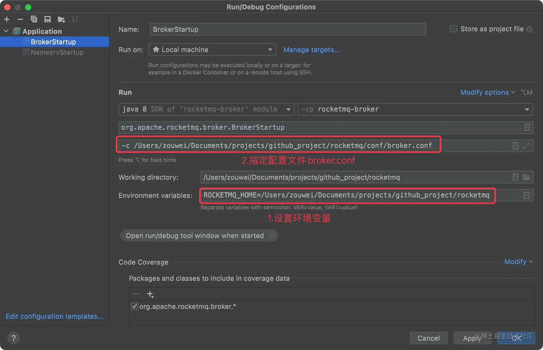Create a new folder for configurations

61,19
